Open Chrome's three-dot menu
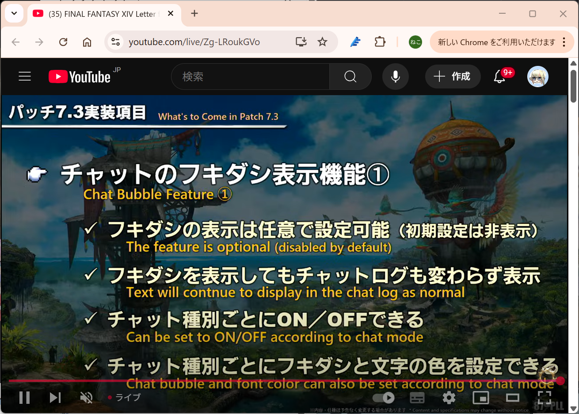 [x=564, y=42]
